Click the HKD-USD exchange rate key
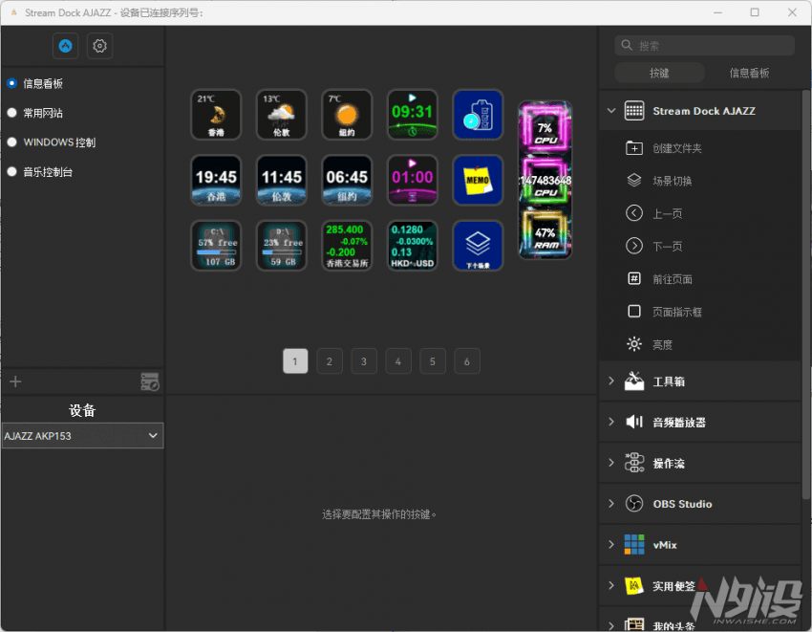812x632 pixels. 413,246
